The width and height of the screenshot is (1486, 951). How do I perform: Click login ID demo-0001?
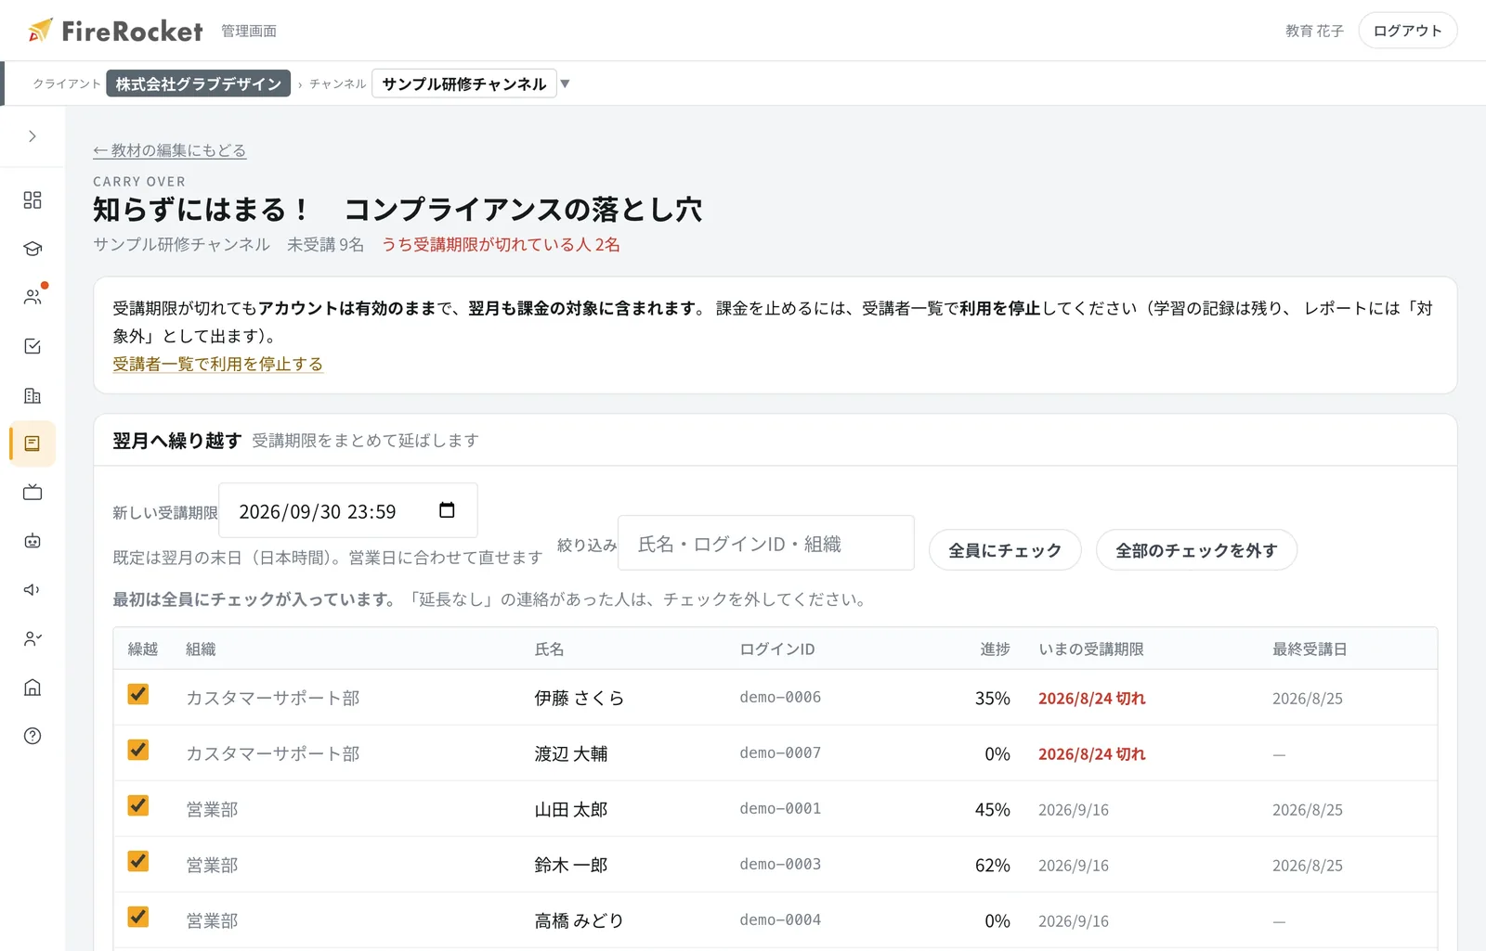coord(780,808)
